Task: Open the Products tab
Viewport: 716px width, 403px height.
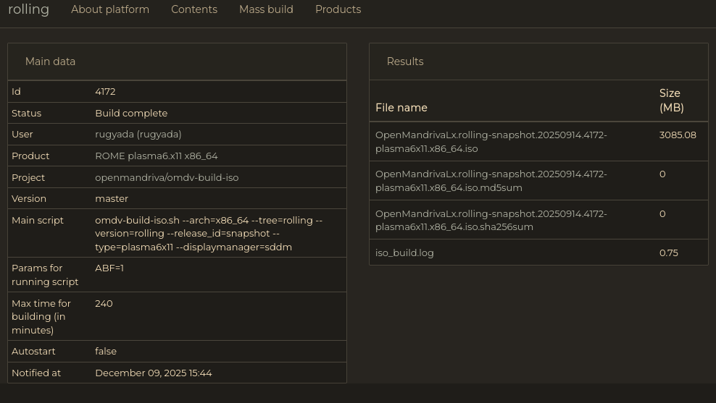Action: point(338,9)
